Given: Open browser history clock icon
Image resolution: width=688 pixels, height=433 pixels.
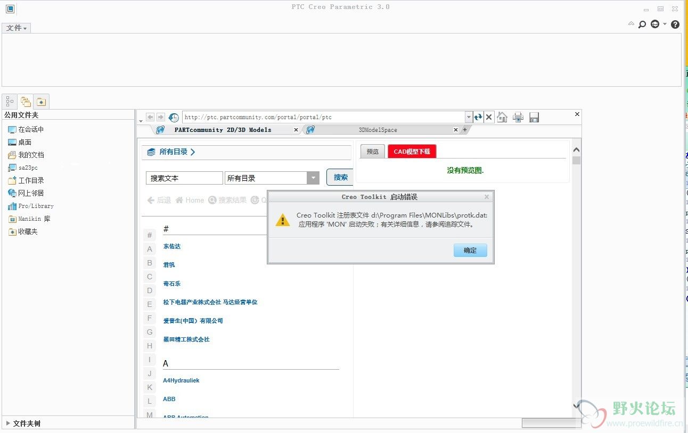Looking at the screenshot, I should coord(174,117).
